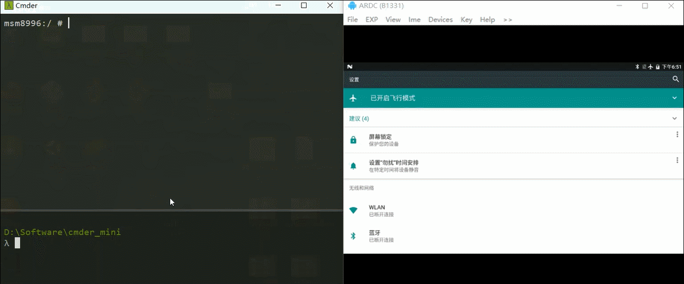Screen dimensions: 684x284
Task: Tap the bell icon for do-not-disturb schedule
Action: coord(353,166)
